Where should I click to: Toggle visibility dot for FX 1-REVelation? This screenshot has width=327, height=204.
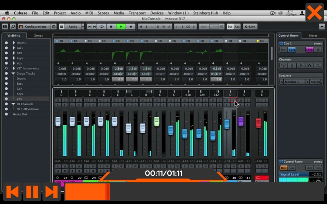(7, 109)
